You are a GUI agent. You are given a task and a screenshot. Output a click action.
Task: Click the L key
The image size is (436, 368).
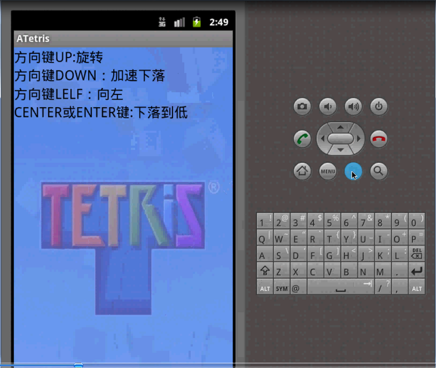(400, 253)
